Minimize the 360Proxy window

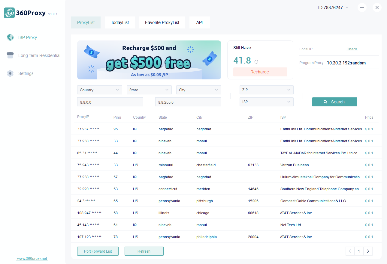[x=362, y=7]
